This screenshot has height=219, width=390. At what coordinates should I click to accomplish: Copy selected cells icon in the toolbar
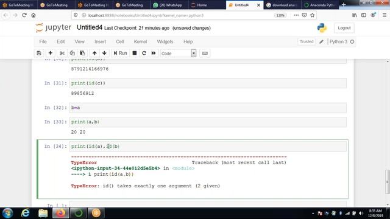[73, 53]
